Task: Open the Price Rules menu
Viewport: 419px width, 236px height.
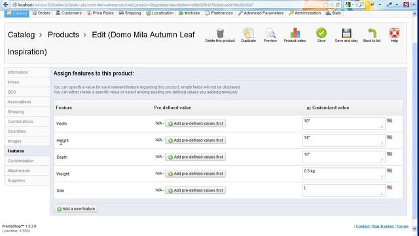Action: pyautogui.click(x=100, y=13)
